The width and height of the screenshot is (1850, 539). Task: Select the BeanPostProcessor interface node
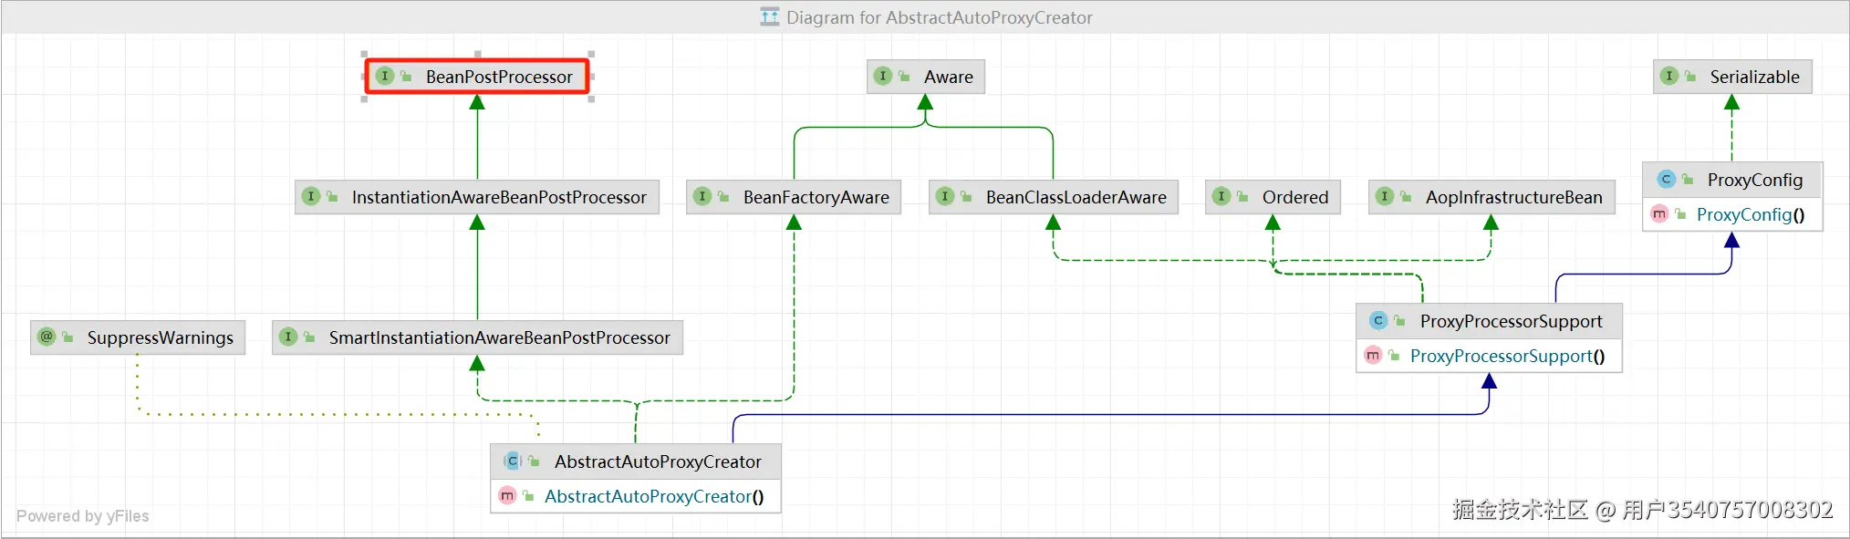point(477,77)
